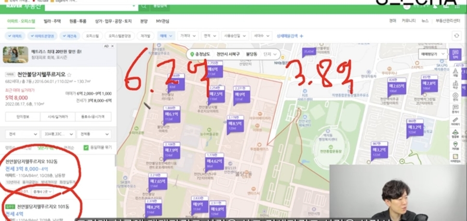Click the 매 2.8억 108㎡ map marker
This screenshot has width=467, height=221.
[x=429, y=85]
